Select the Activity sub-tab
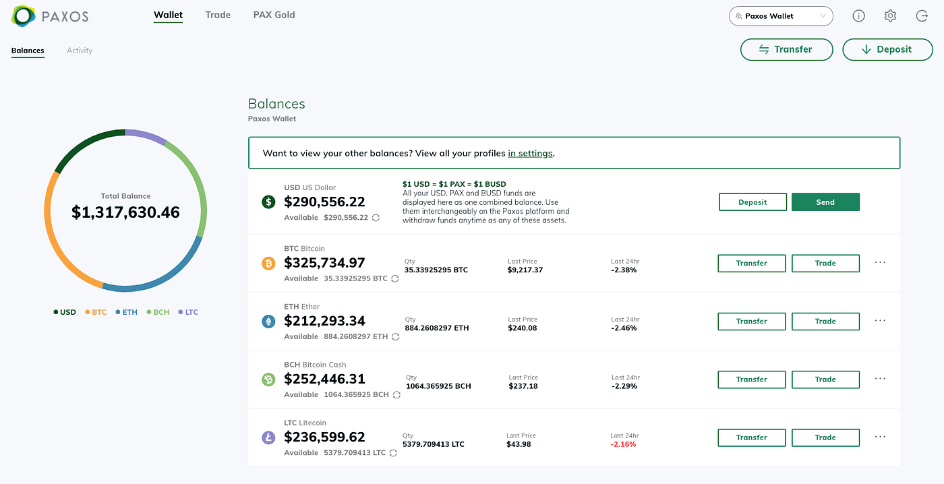 tap(80, 51)
